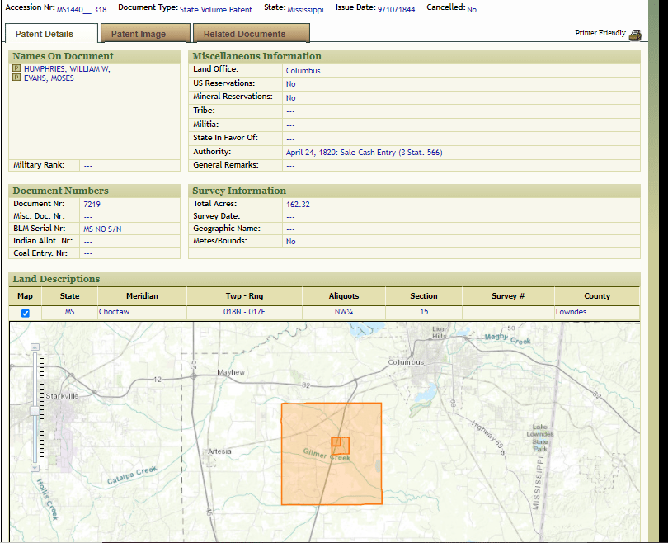Open the HUMPHRIES, WILLIAM W name link
The width and height of the screenshot is (668, 543).
point(66,69)
